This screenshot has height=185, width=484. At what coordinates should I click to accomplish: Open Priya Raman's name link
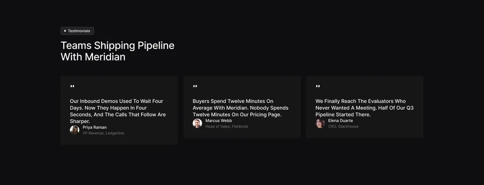95,127
